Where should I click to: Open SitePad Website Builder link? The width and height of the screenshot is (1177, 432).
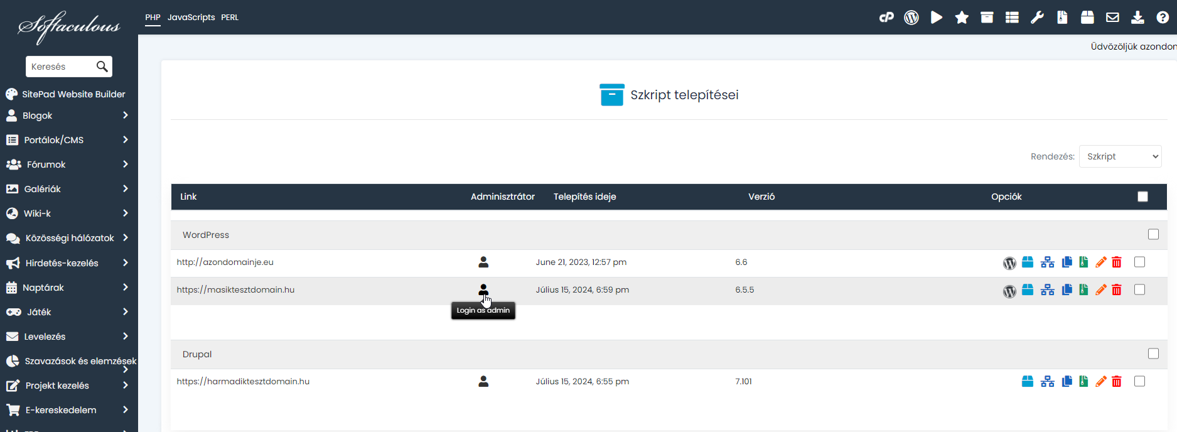[x=73, y=94]
